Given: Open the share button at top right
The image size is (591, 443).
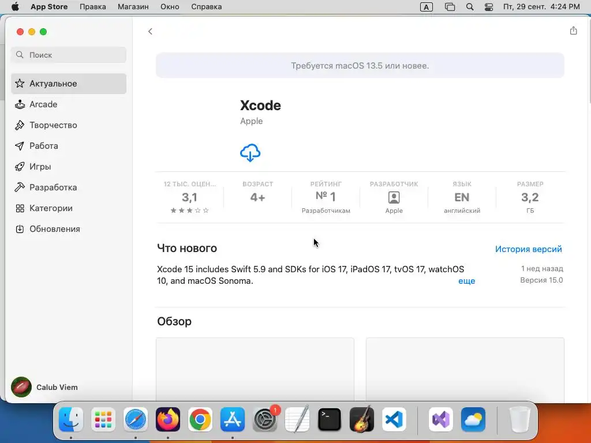Looking at the screenshot, I should click(x=573, y=31).
